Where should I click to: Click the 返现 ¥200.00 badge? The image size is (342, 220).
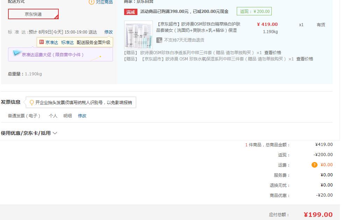pos(254,11)
